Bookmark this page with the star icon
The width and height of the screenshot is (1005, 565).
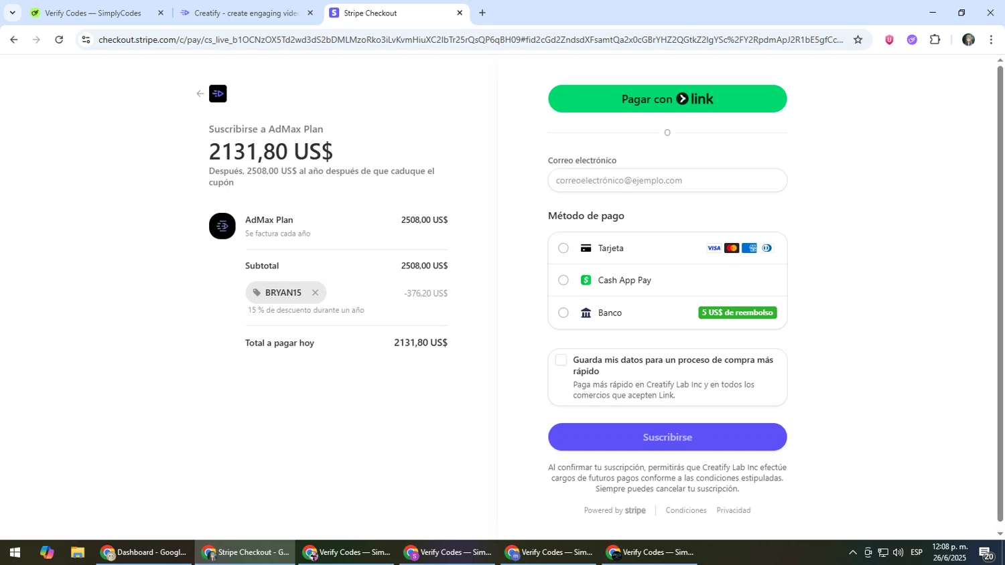pyautogui.click(x=858, y=39)
